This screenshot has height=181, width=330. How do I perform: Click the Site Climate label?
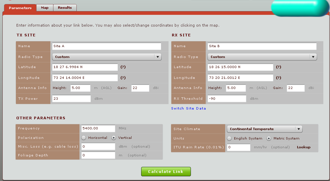pos(187,129)
